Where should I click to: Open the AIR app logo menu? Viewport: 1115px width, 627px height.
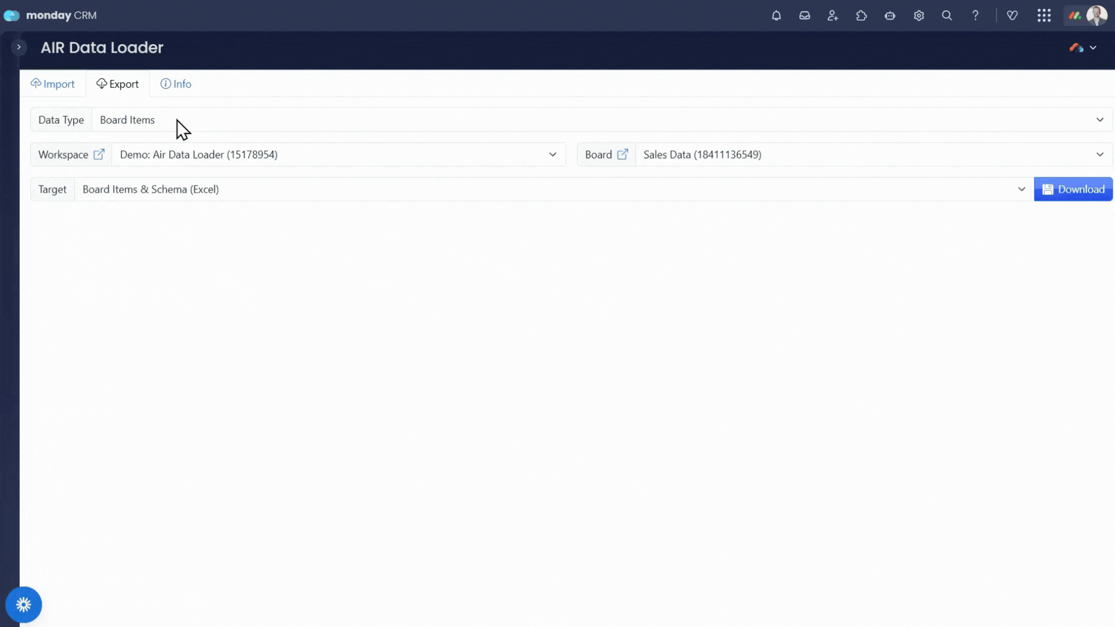(x=1083, y=48)
